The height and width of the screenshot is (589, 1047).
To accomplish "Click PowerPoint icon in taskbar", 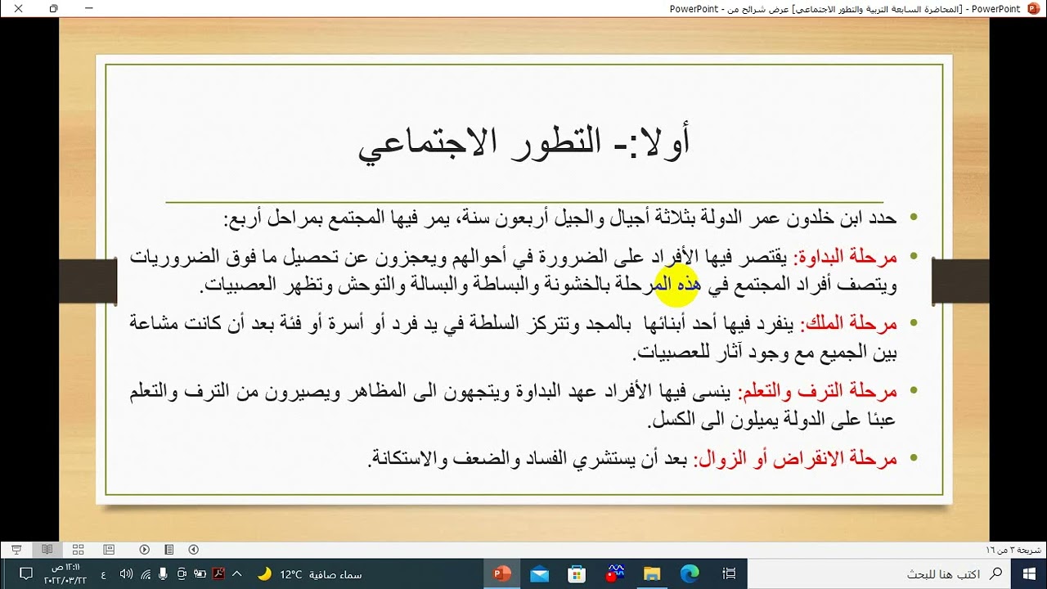I will 501,574.
